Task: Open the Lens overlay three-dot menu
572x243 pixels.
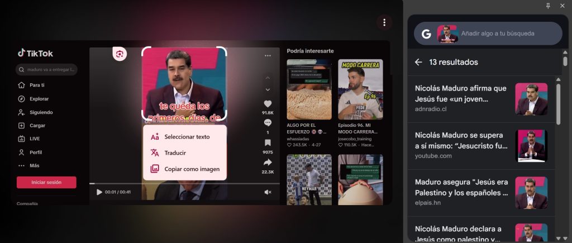Action: [x=384, y=22]
